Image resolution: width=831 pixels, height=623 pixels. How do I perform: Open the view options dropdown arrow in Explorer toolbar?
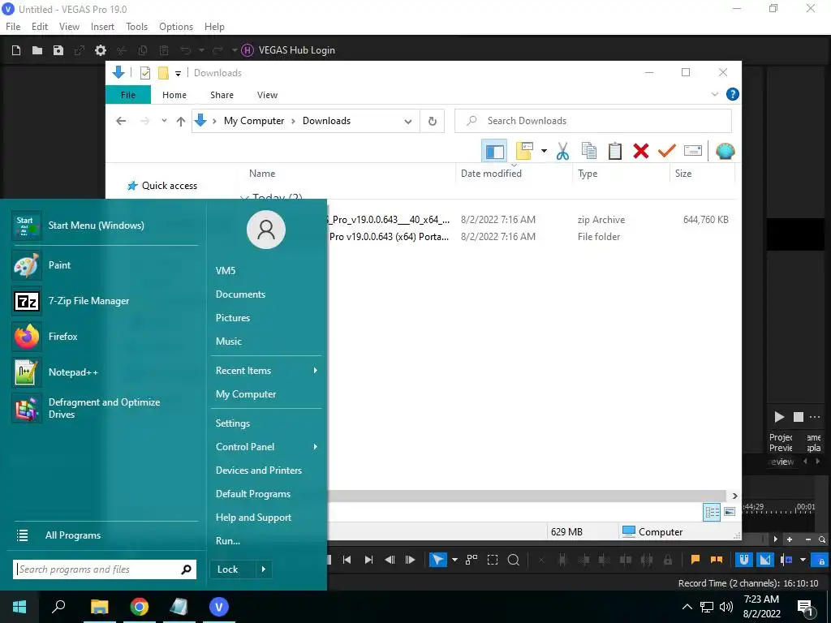tap(544, 152)
